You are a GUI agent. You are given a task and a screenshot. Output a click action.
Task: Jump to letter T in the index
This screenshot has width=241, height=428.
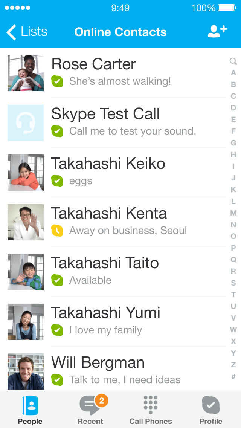coord(233,295)
